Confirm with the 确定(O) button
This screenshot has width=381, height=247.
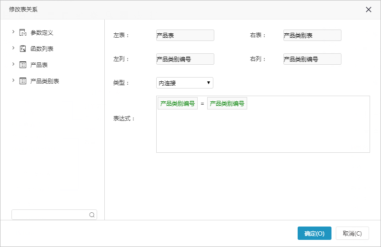click(314, 233)
